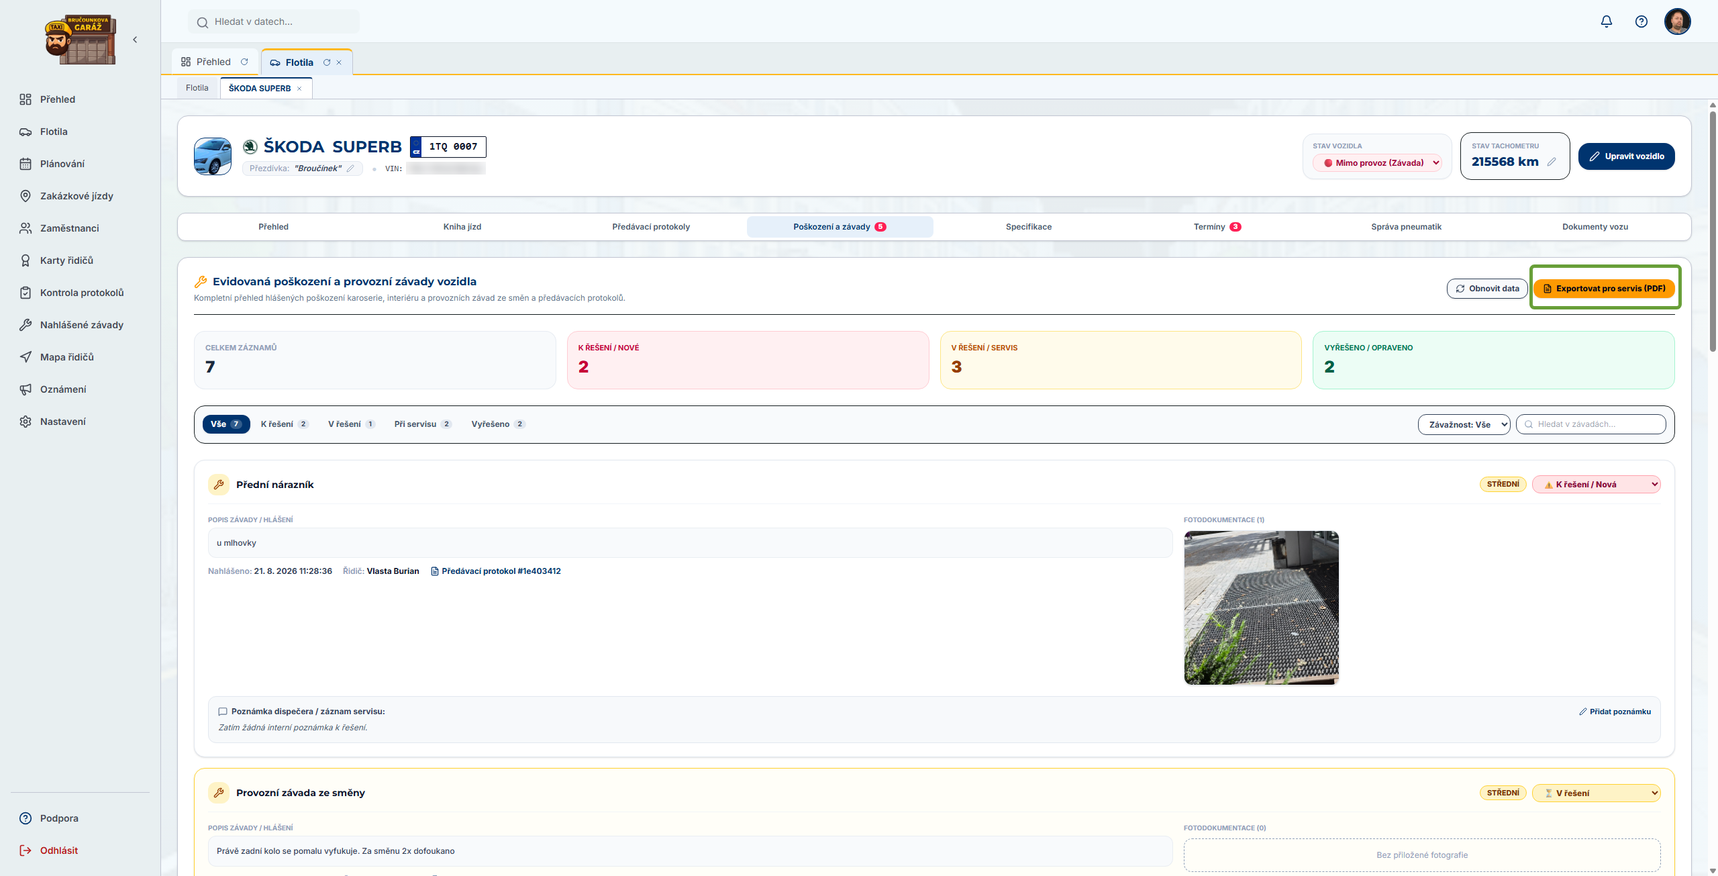Edit the odometer value pencil icon

coord(1552,162)
